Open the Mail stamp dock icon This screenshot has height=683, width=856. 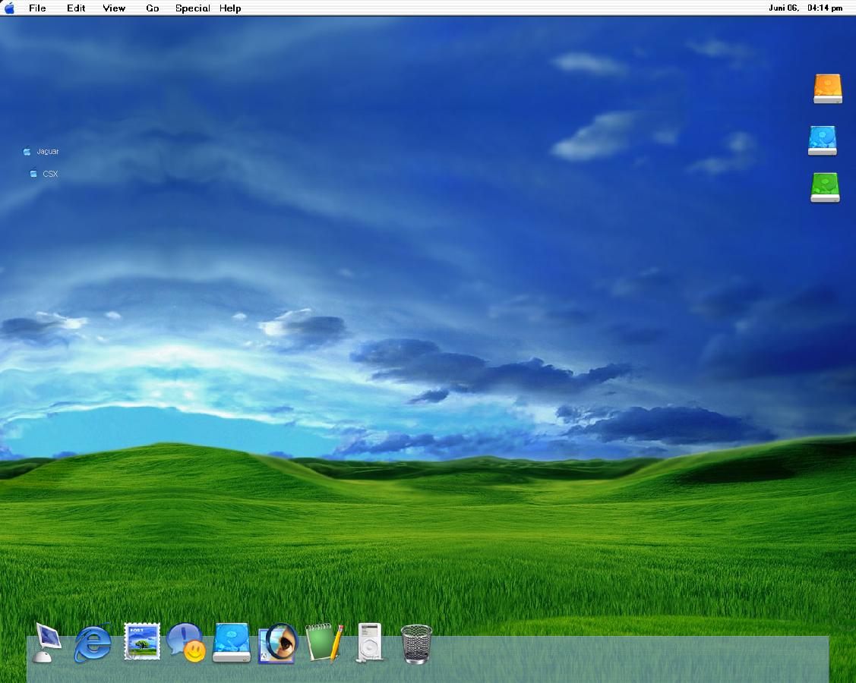pyautogui.click(x=142, y=641)
